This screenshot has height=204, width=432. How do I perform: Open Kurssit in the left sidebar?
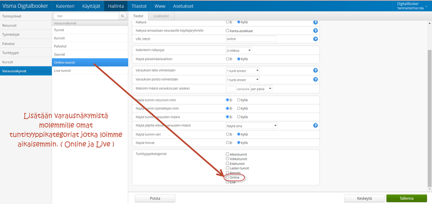coord(26,62)
